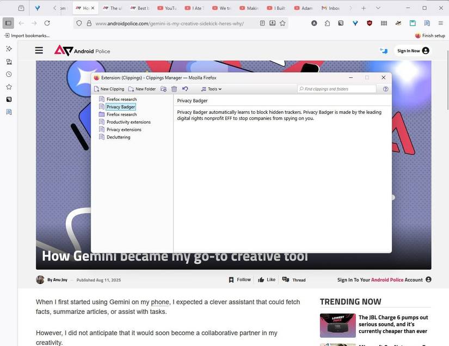Undo the last Clippings Manager action

(185, 89)
